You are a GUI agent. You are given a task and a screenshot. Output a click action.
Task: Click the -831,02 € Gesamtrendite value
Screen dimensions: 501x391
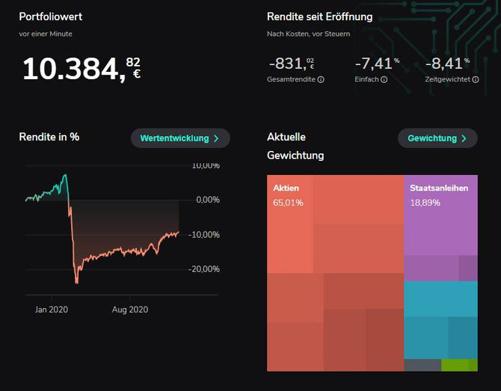[292, 64]
